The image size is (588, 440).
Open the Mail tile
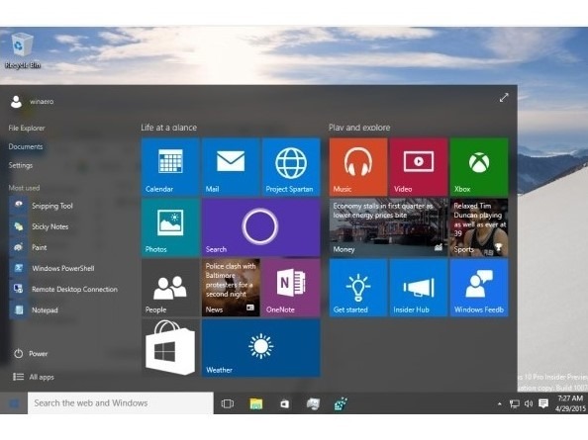[231, 167]
